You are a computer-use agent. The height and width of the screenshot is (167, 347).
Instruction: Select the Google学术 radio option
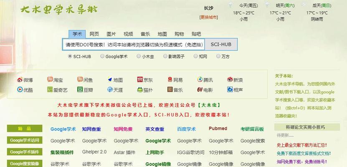click(x=102, y=56)
